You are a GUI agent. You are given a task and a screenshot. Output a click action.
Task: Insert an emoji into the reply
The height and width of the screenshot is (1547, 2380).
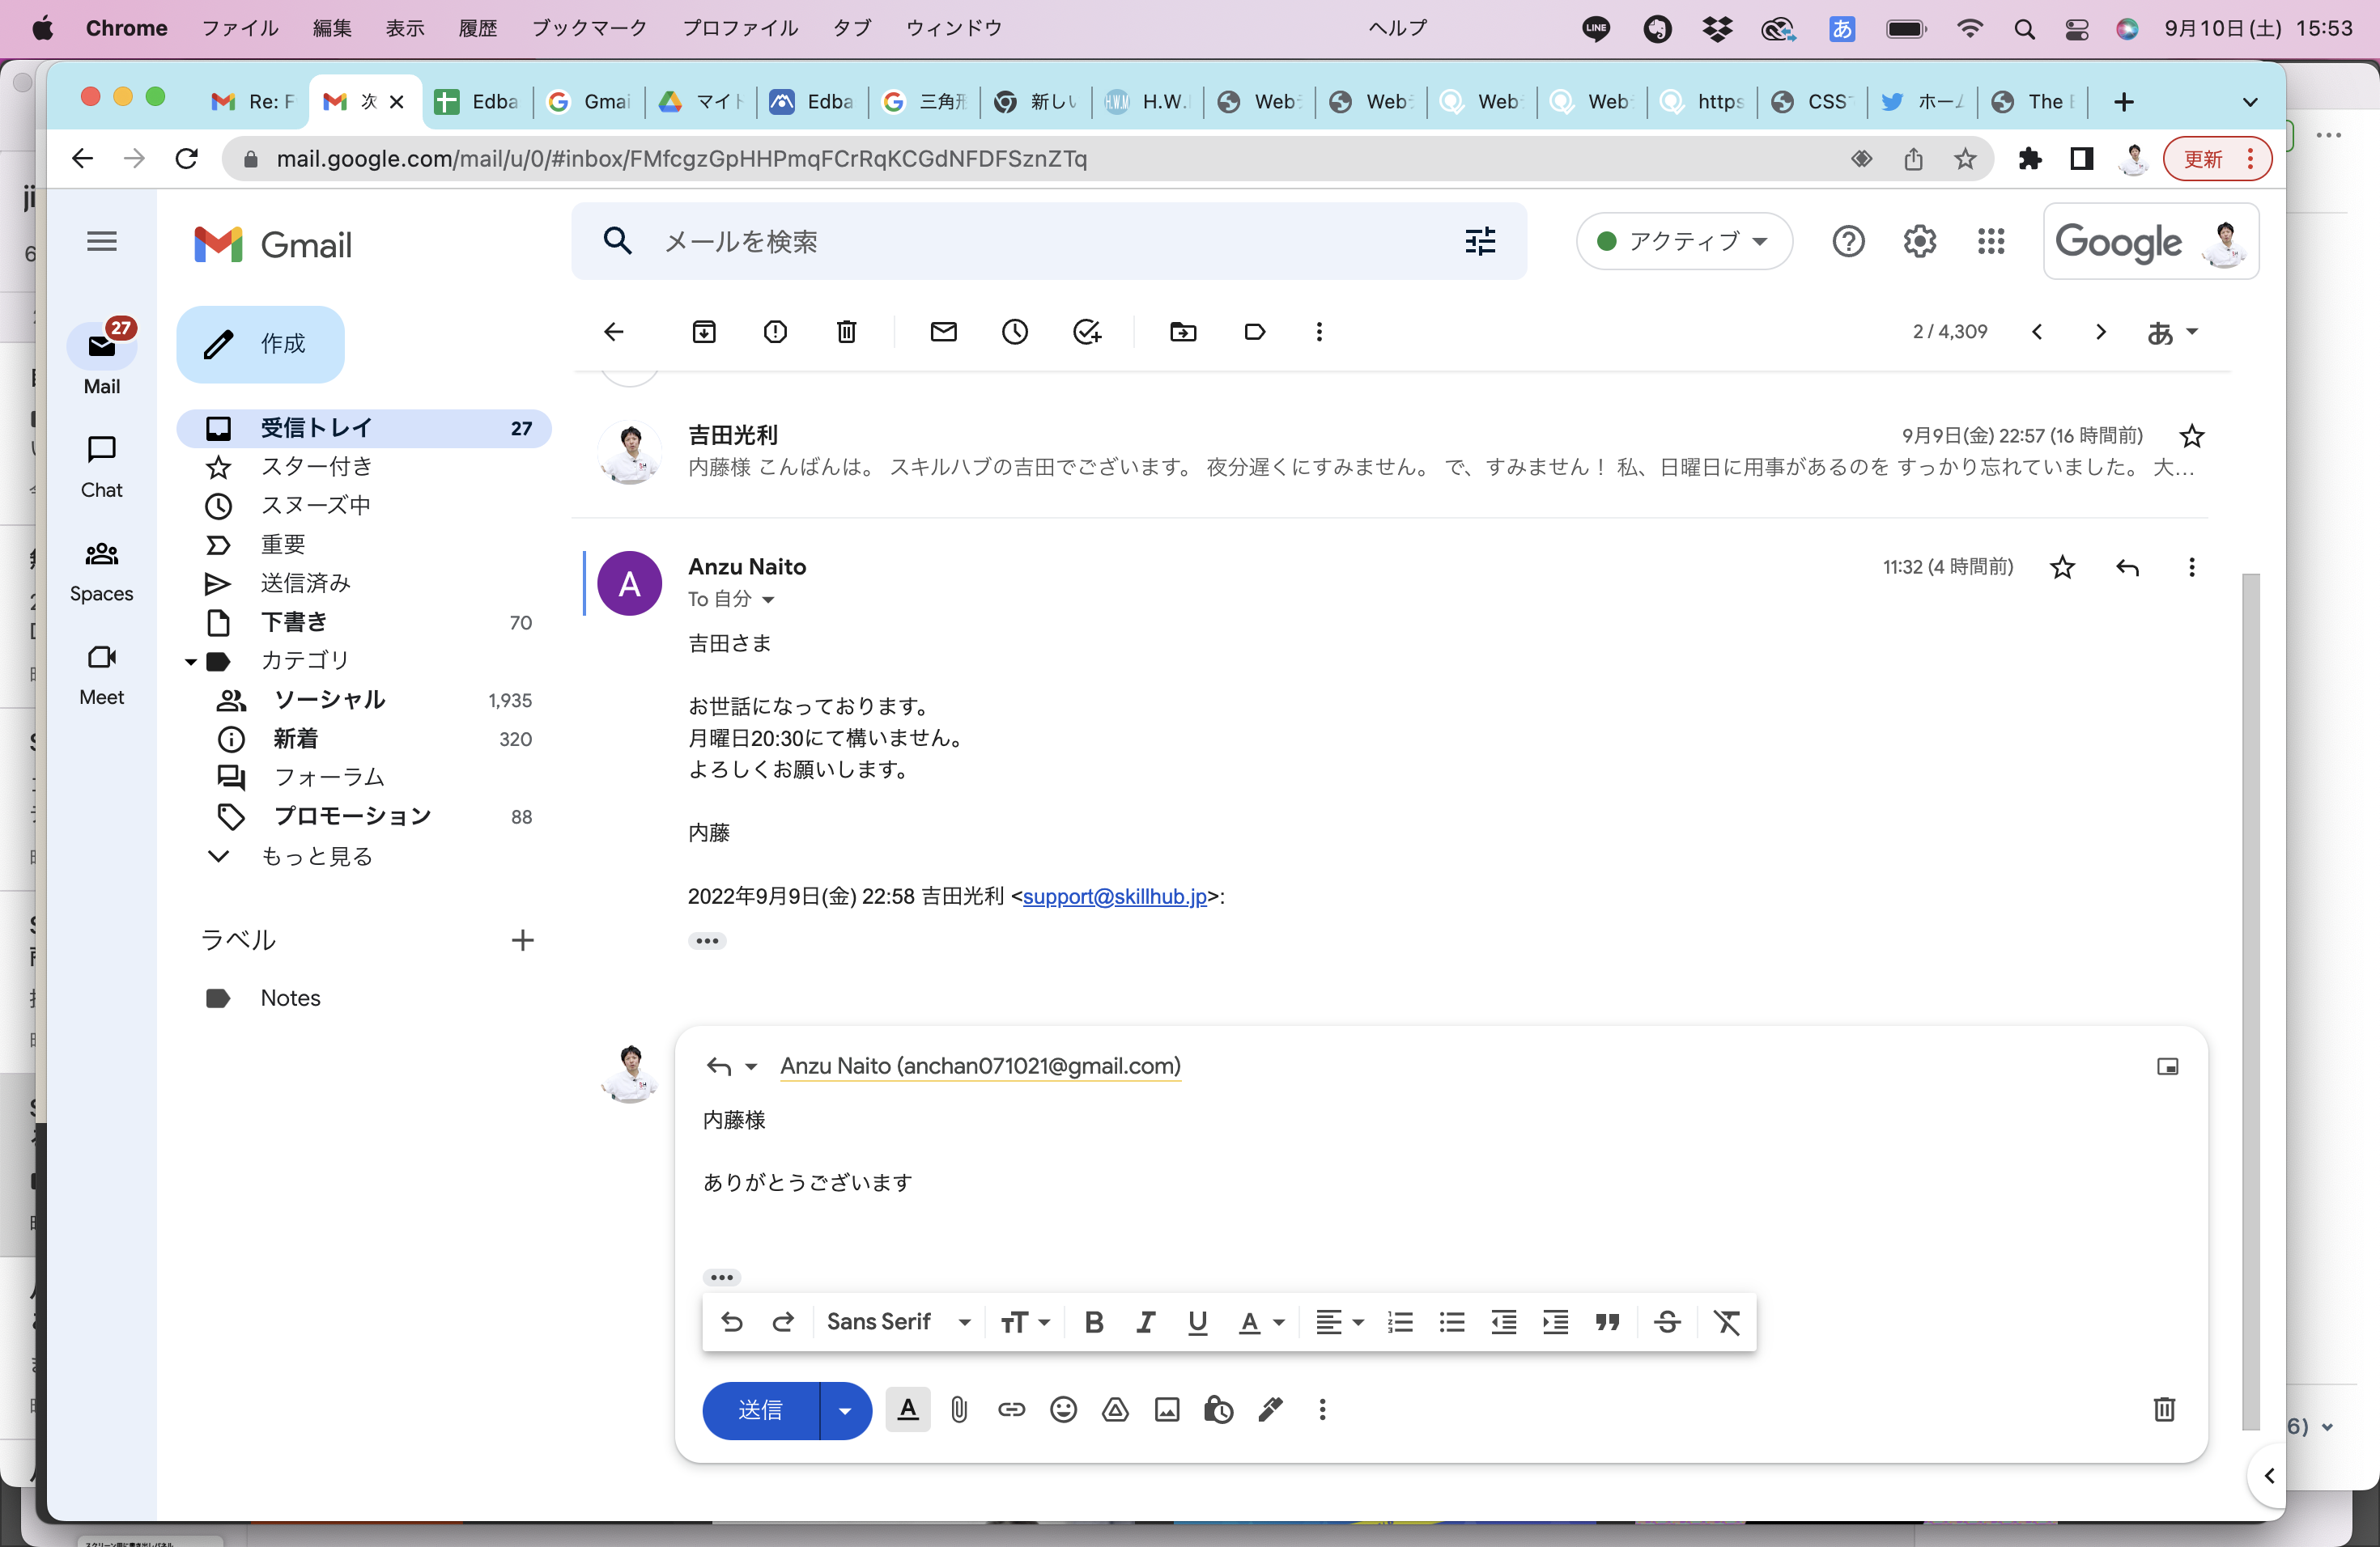[1063, 1410]
